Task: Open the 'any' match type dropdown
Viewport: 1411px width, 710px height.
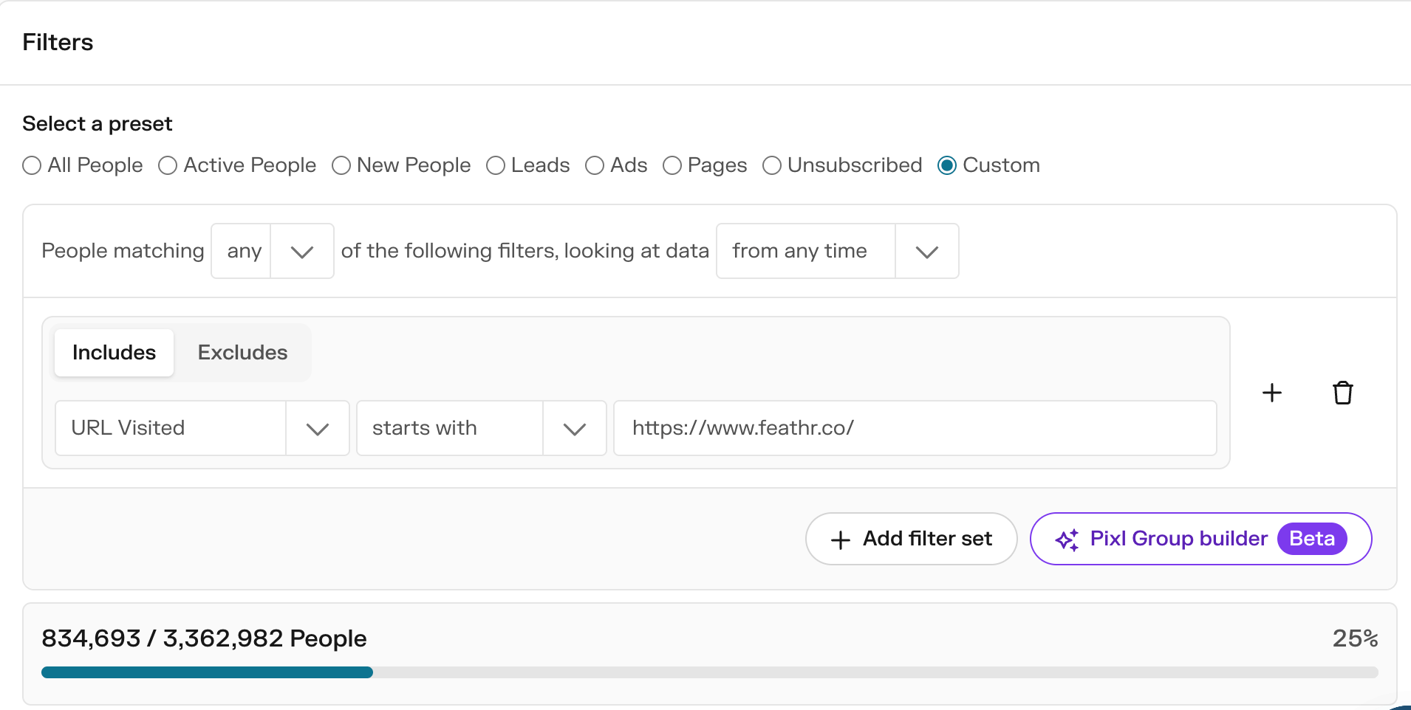Action: 273,251
